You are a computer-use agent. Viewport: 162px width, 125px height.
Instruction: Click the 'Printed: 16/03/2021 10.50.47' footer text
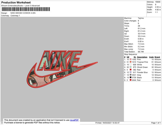(107, 123)
